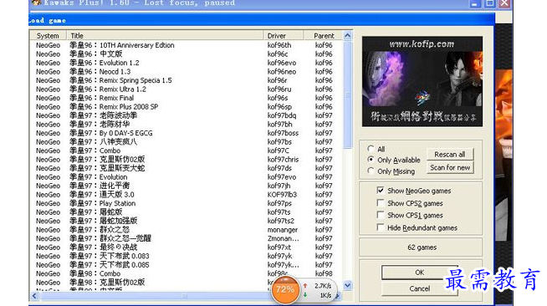This screenshot has width=547, height=306.
Task: Click the 62 games count label
Action: click(x=422, y=247)
